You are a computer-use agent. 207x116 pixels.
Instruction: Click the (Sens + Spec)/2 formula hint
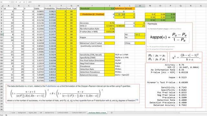point(122,75)
